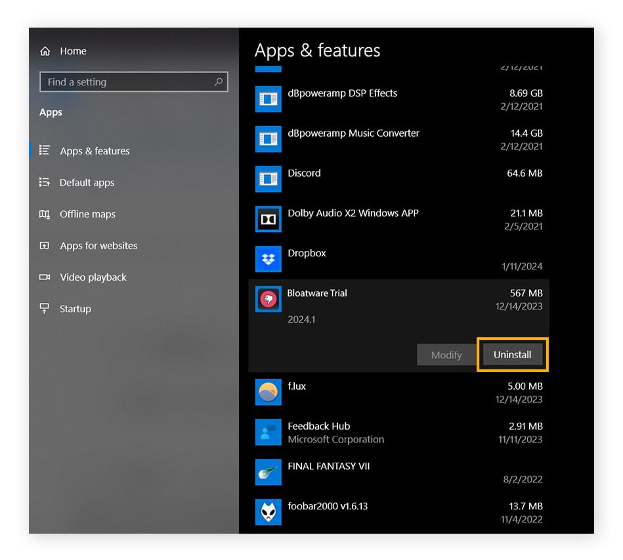This screenshot has width=623, height=560.
Task: Click the Dolby Audio X2 icon
Action: point(268,219)
